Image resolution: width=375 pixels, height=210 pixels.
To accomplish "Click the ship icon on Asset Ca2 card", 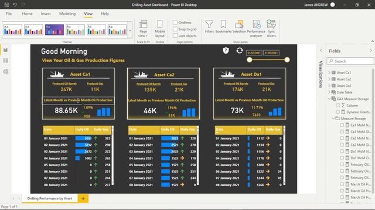I will (x=141, y=75).
